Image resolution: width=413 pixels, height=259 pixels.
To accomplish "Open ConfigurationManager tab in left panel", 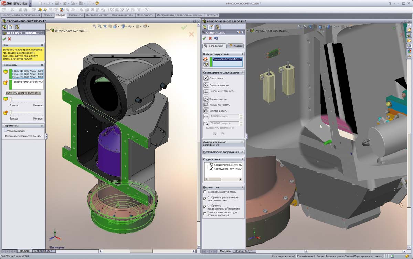I will [x=17, y=27].
